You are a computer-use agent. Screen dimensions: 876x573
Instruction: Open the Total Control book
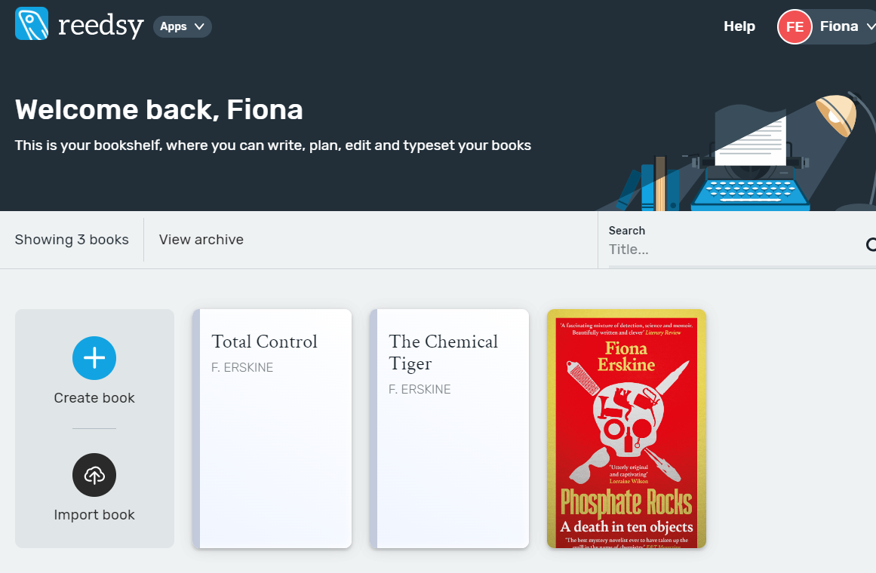(x=272, y=427)
